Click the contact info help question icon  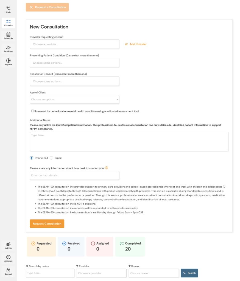point(107,168)
